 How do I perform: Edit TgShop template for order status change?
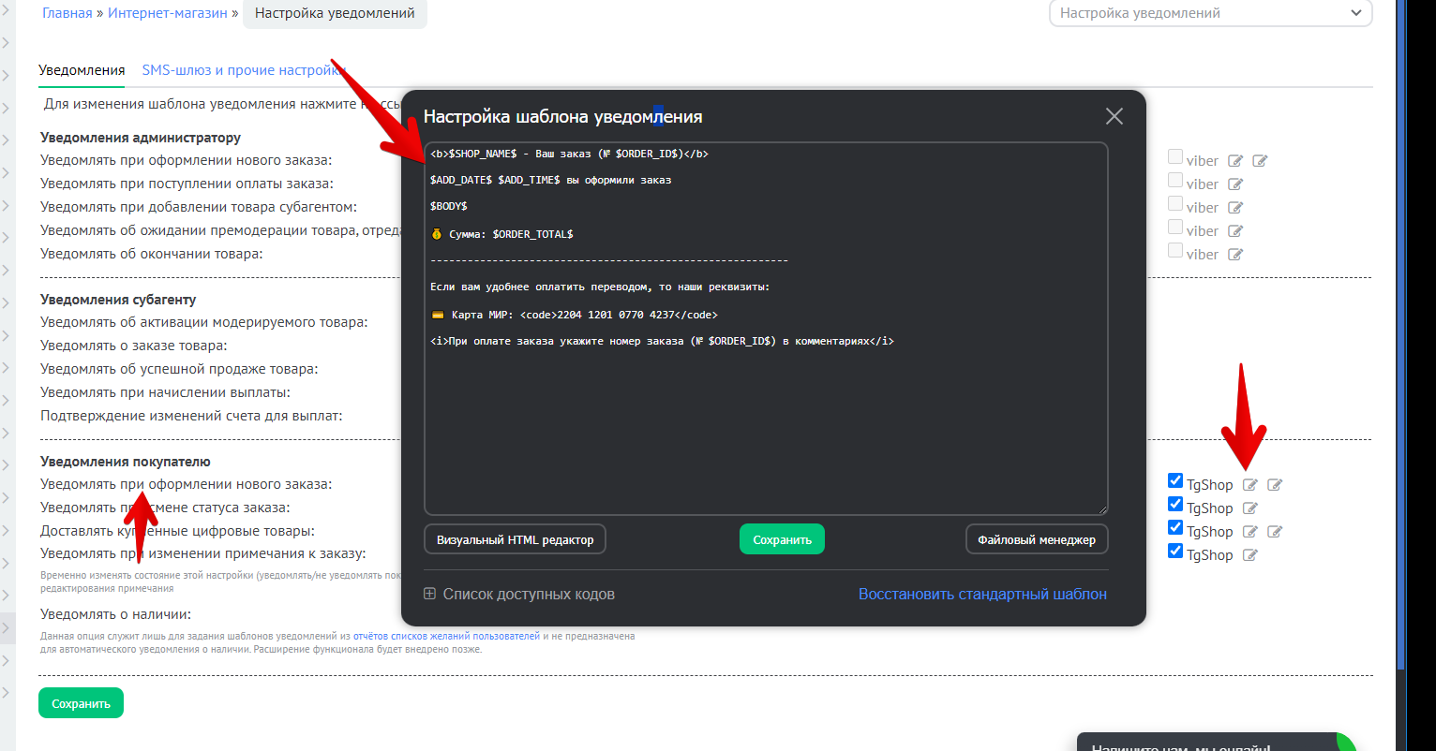(x=1249, y=508)
